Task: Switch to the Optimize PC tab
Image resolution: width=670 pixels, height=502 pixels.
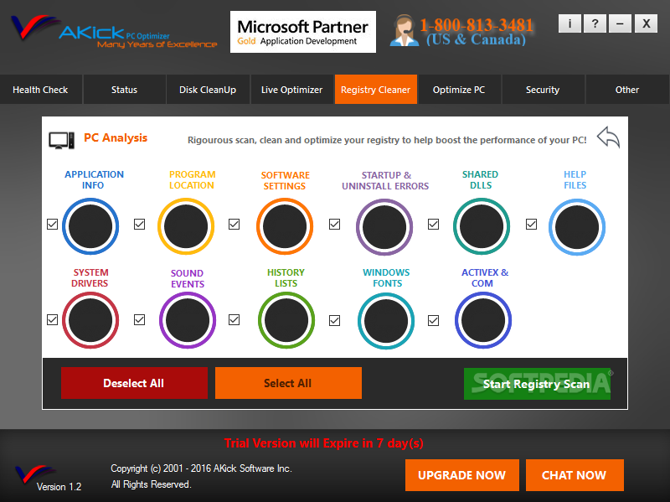Action: pyautogui.click(x=459, y=90)
